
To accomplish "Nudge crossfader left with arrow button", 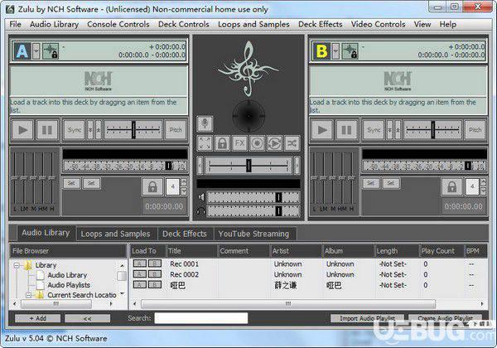I will [200, 165].
